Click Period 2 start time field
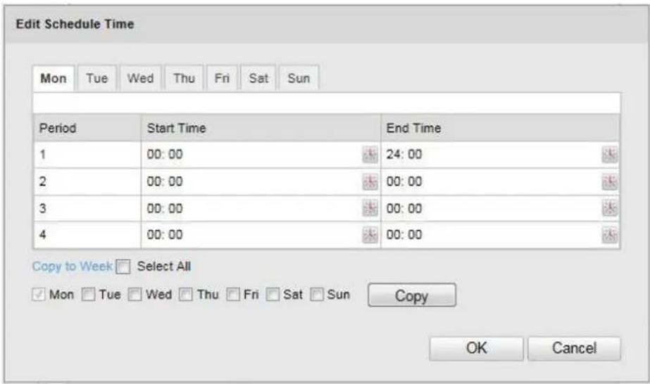 [251, 181]
